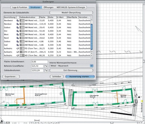Image resolution: width=145 pixels, height=124 pixels.
Task: Click U-Wert 0,34 in the AD 25cm row
Action: click(59, 55)
